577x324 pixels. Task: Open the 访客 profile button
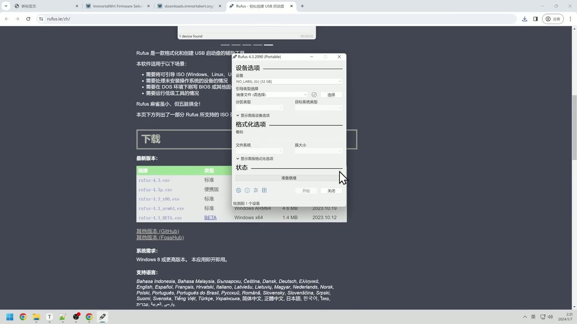coord(554,19)
